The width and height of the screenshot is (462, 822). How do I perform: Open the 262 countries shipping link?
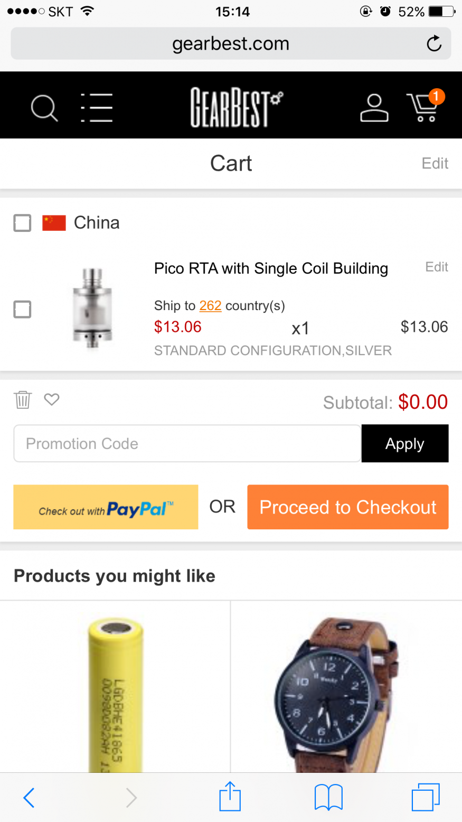210,306
